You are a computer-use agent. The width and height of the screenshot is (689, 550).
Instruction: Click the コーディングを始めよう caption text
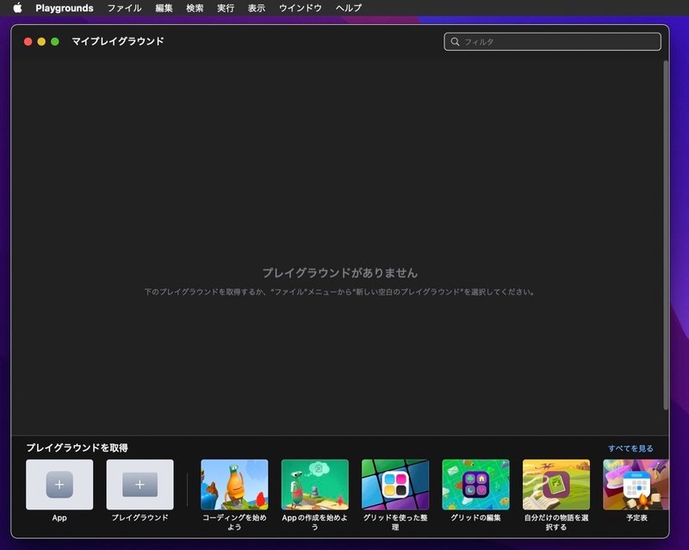tap(234, 522)
